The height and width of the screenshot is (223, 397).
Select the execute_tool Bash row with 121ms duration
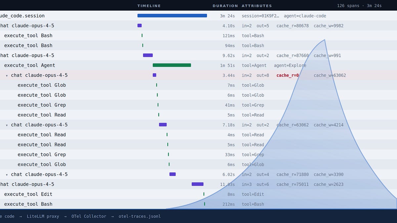pos(198,35)
